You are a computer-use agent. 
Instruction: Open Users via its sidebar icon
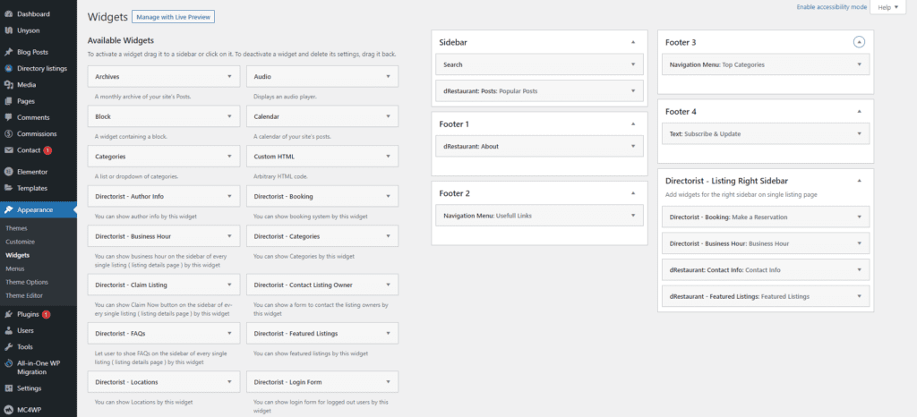8,330
